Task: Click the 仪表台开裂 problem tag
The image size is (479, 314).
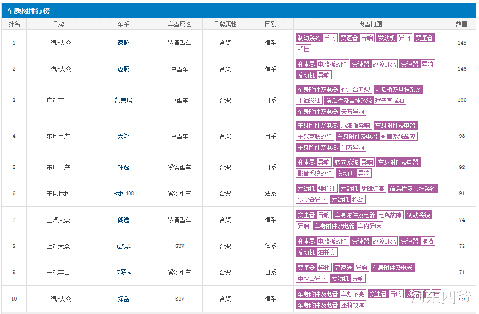Action: (x=356, y=90)
